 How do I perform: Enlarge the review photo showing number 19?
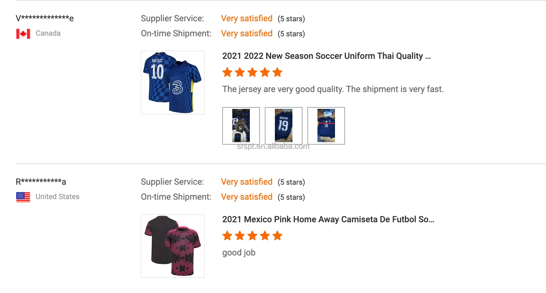[x=284, y=126]
